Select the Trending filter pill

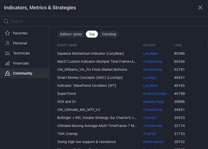[109, 34]
